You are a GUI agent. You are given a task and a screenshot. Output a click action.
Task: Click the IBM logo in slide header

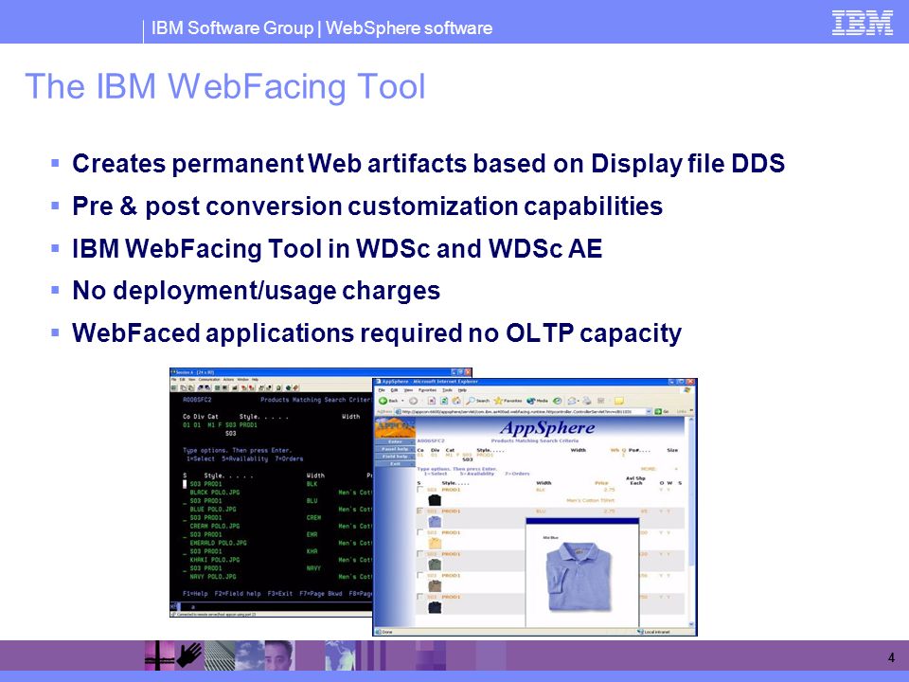[862, 23]
